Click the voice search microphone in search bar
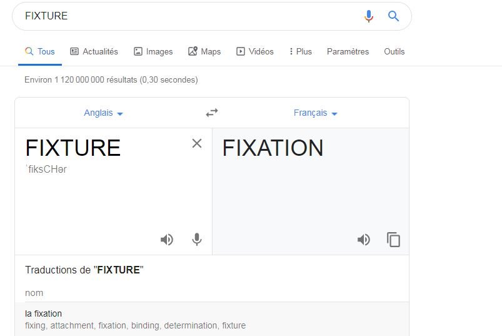The width and height of the screenshot is (502, 336). tap(368, 16)
